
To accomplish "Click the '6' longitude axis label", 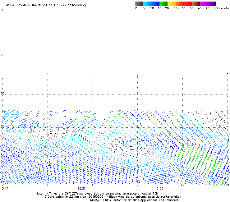I will click(93, 185).
